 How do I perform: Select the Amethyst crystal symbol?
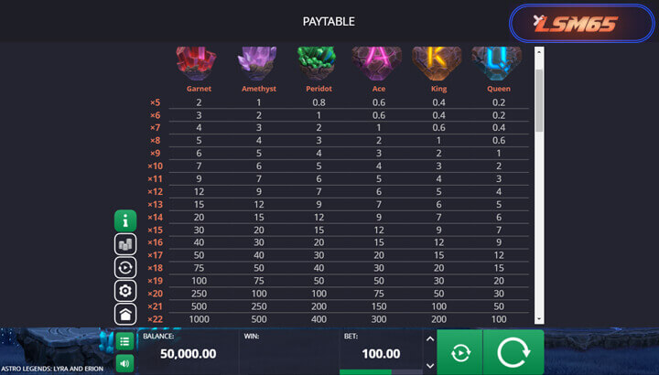pyautogui.click(x=257, y=61)
